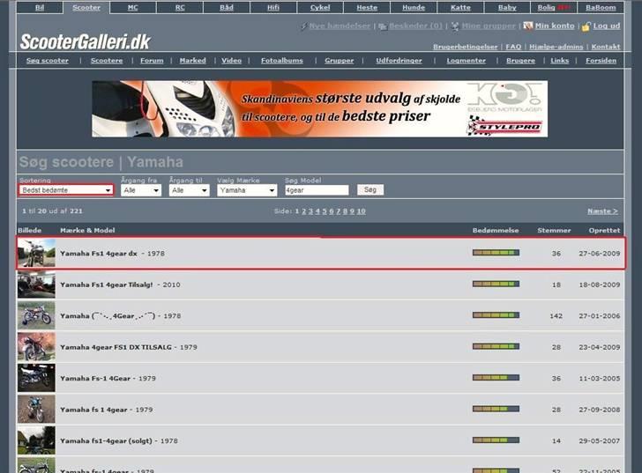Open the Brugere menu link

520,61
